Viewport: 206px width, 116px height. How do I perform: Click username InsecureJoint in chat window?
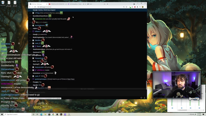pos(39,67)
